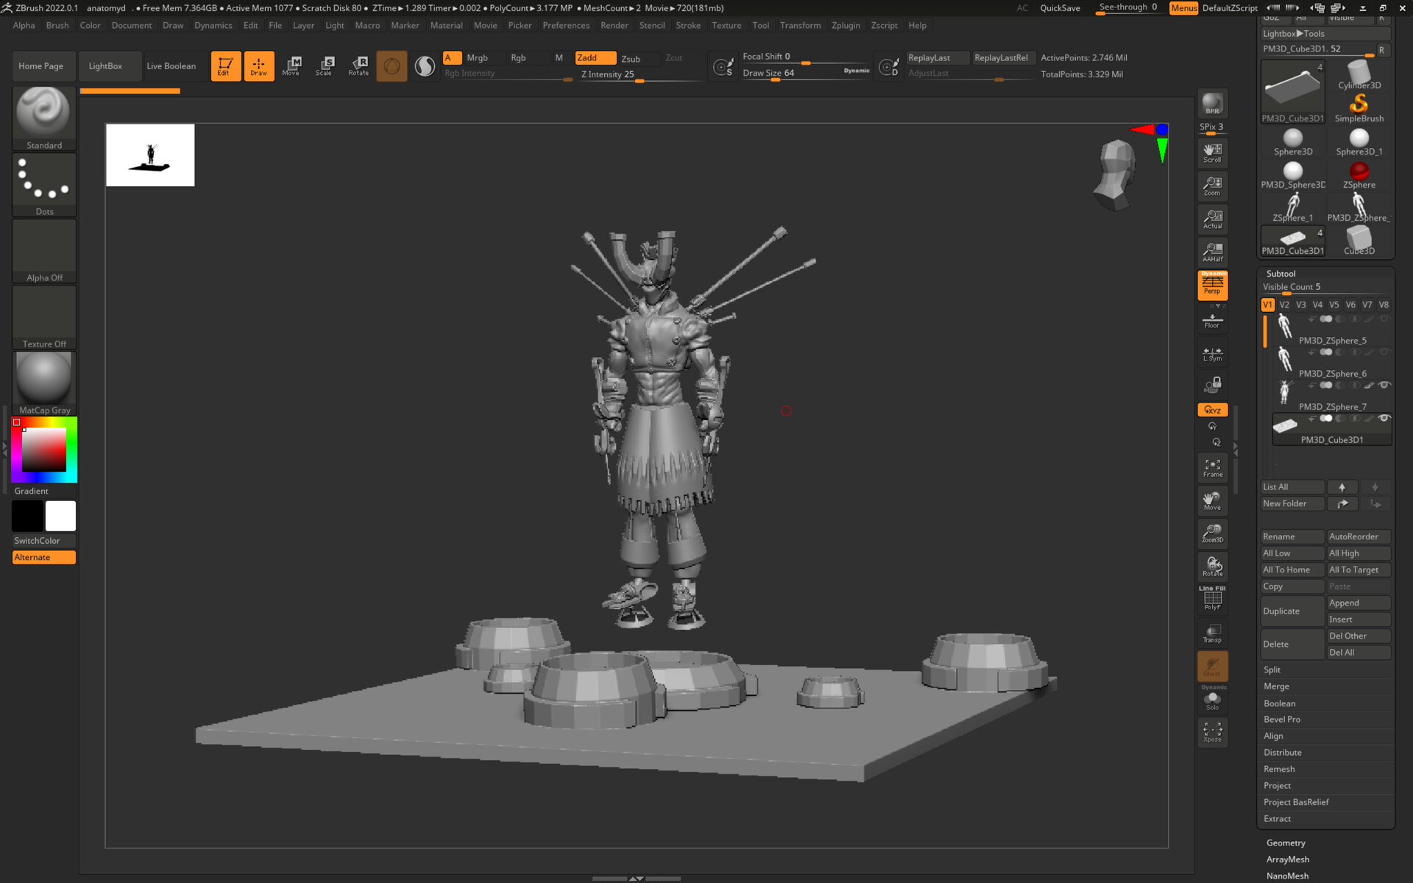Viewport: 1413px width, 883px height.
Task: Activate the Move gyro tool in the toolbar
Action: [x=291, y=65]
